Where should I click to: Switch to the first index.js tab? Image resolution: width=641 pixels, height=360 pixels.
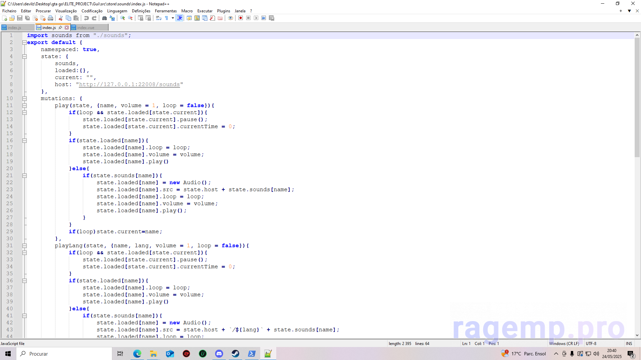point(17,28)
